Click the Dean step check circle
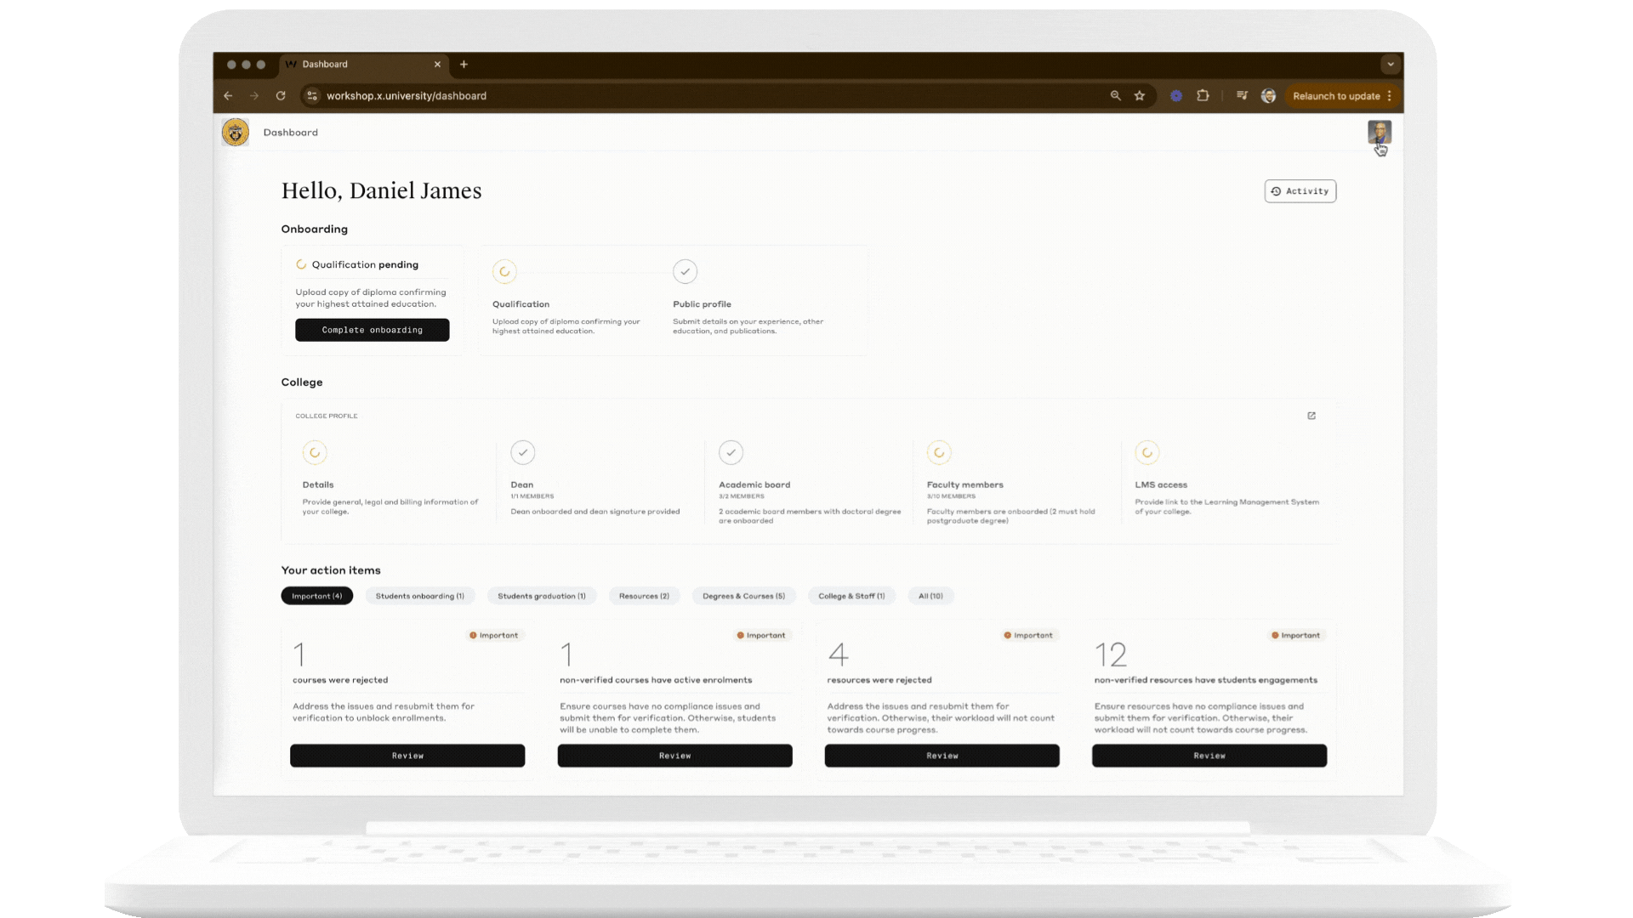Screen dimensions: 1633x918 523,452
